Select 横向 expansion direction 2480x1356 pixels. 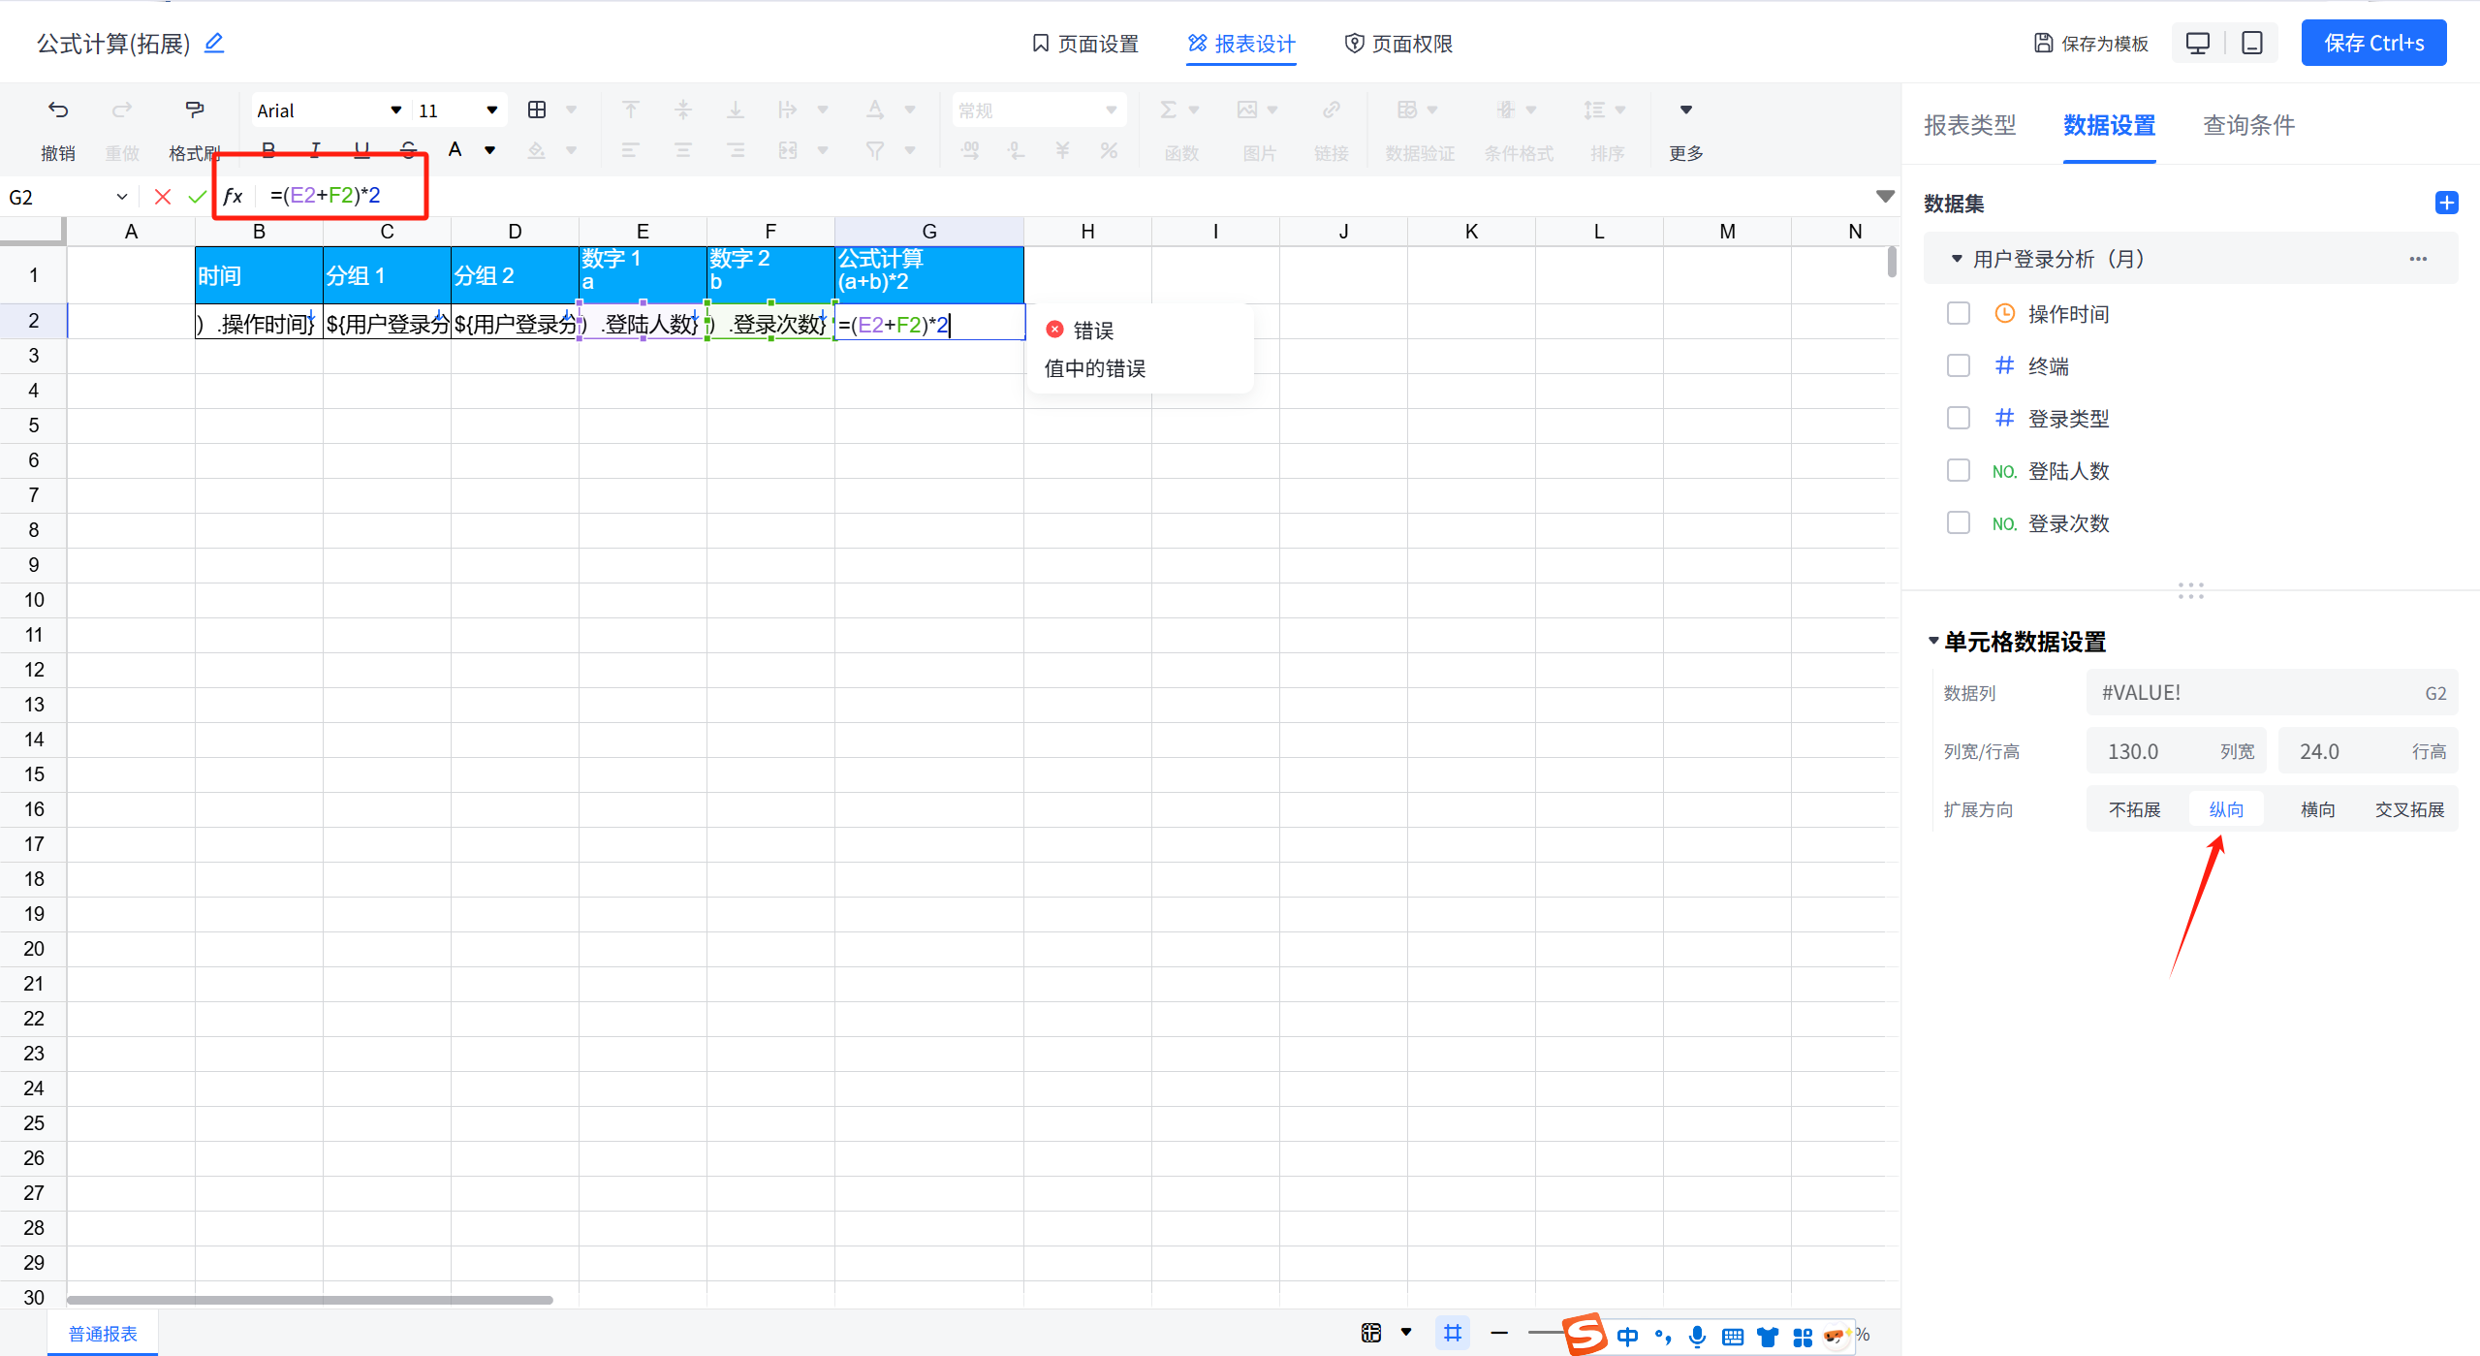point(2317,809)
